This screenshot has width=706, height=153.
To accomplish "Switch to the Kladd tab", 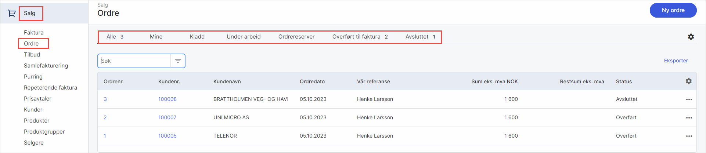I will point(197,37).
